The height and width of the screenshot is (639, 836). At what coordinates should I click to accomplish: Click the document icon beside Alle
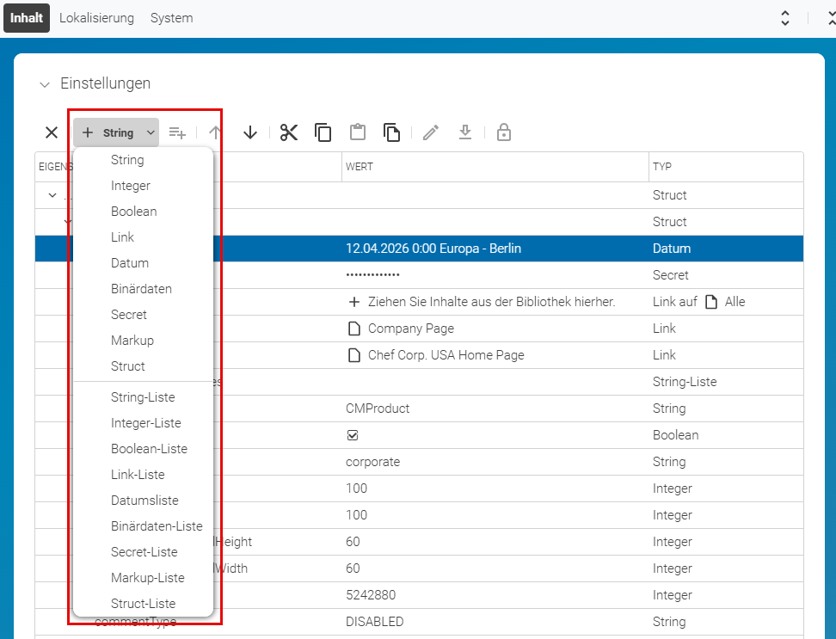[711, 302]
